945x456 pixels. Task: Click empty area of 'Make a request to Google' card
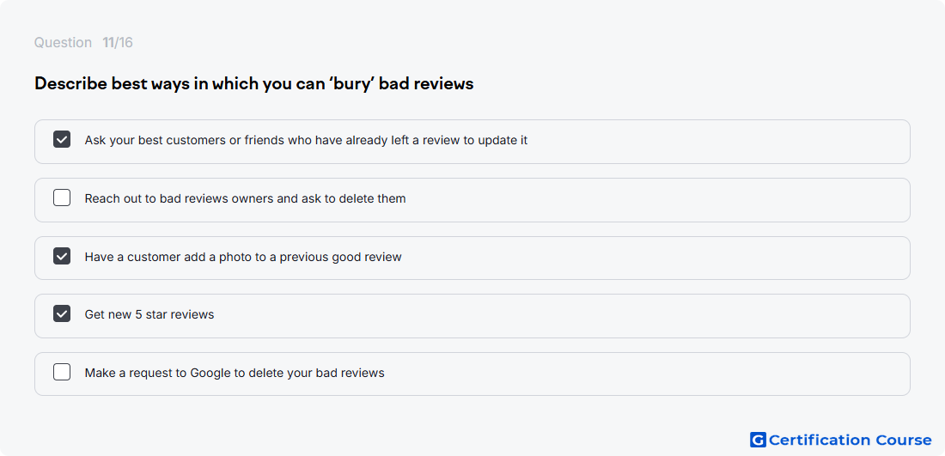644,374
